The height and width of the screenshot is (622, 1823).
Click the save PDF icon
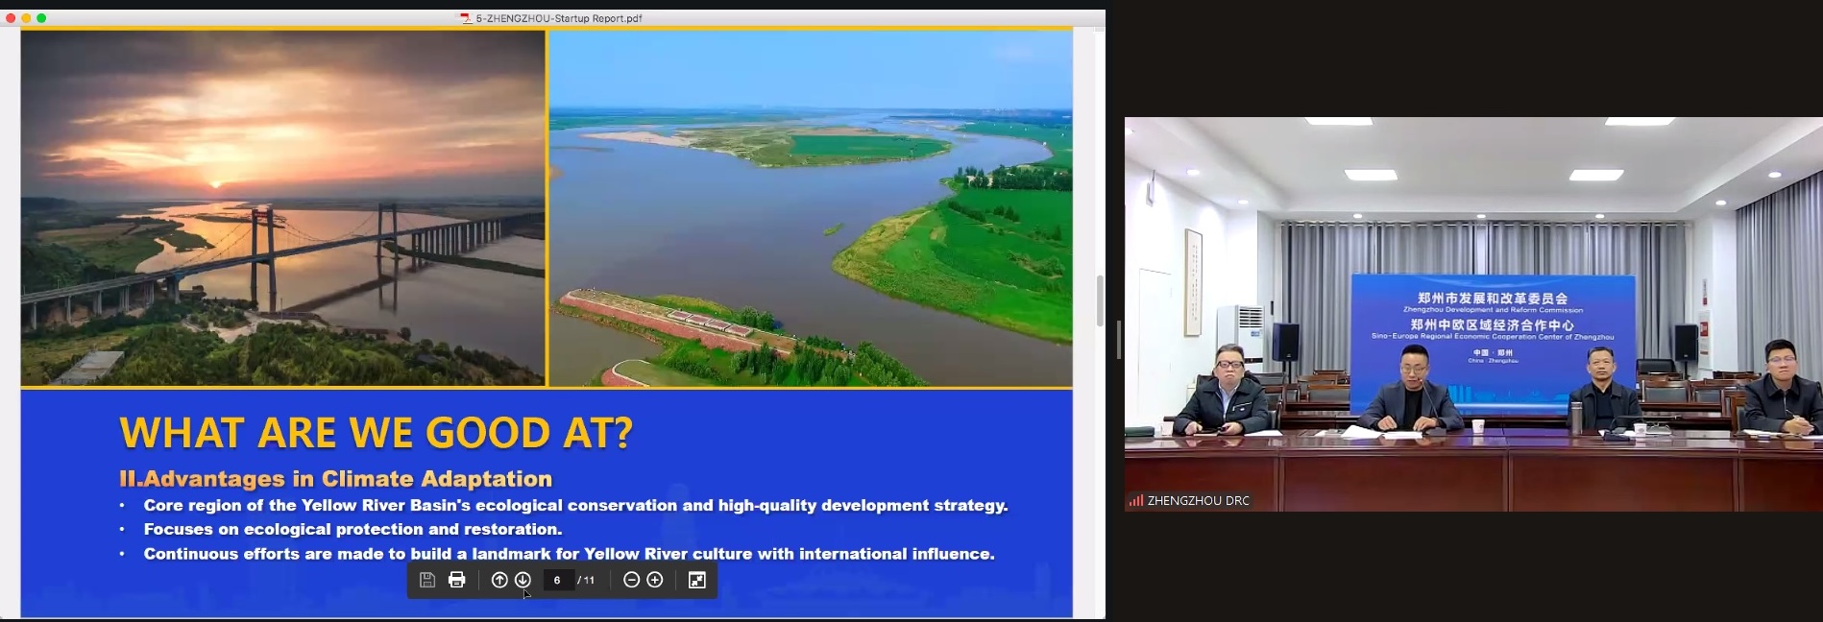click(427, 580)
